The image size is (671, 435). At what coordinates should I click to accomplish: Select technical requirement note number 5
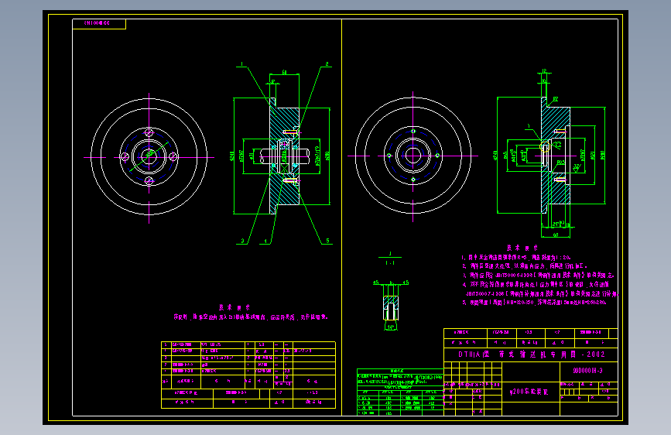(534, 303)
